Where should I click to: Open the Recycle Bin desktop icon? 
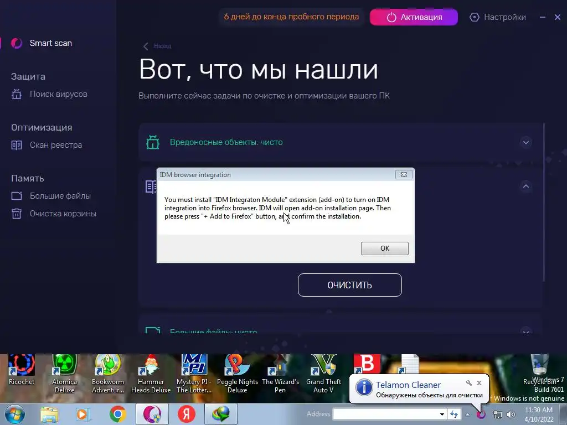click(539, 369)
